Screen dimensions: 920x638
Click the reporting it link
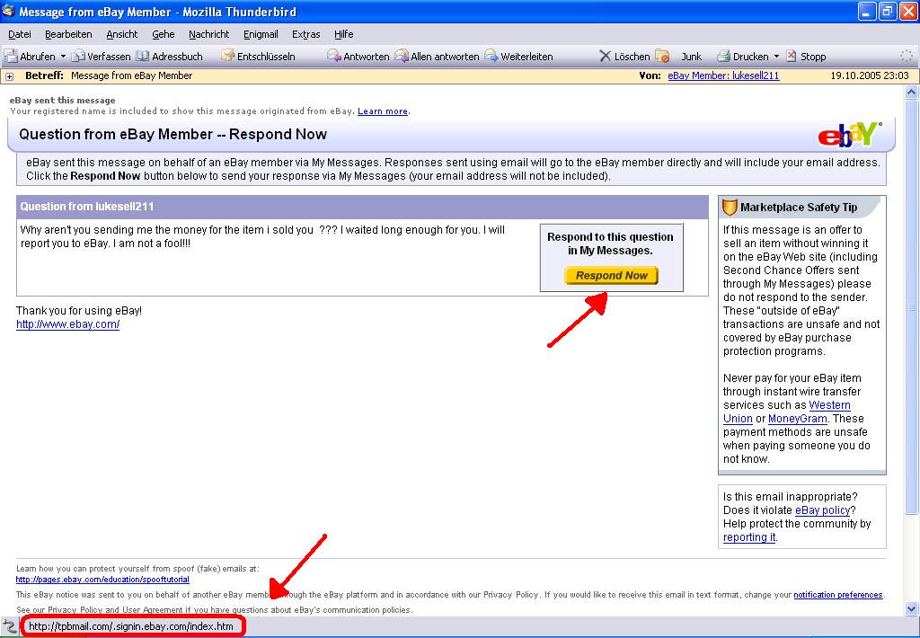[x=749, y=537]
